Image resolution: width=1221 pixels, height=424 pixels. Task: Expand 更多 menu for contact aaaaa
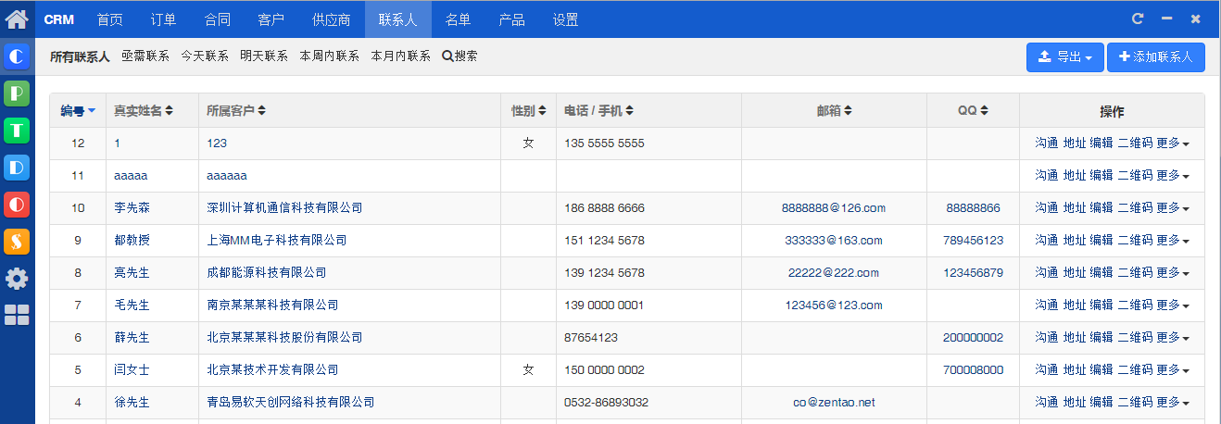click(1173, 176)
